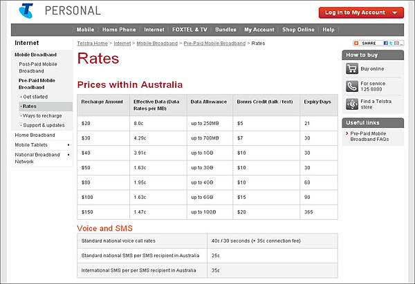This screenshot has width=415, height=284.
Task: Click the SHARE text button
Action: 369,43
